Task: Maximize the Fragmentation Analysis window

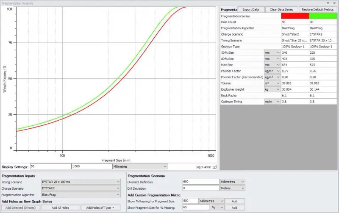Action: pos(328,3)
